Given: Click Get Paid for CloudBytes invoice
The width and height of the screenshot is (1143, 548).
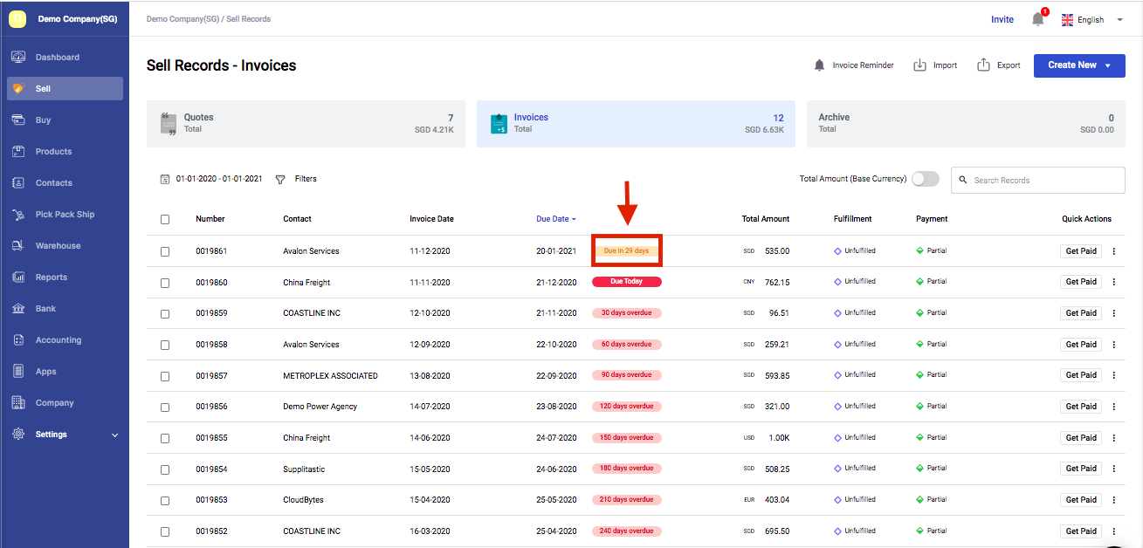Looking at the screenshot, I should (1081, 500).
